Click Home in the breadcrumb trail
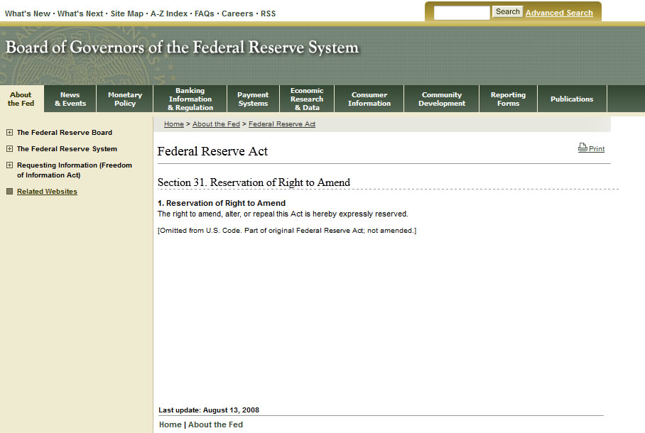645x433 pixels. click(x=174, y=124)
